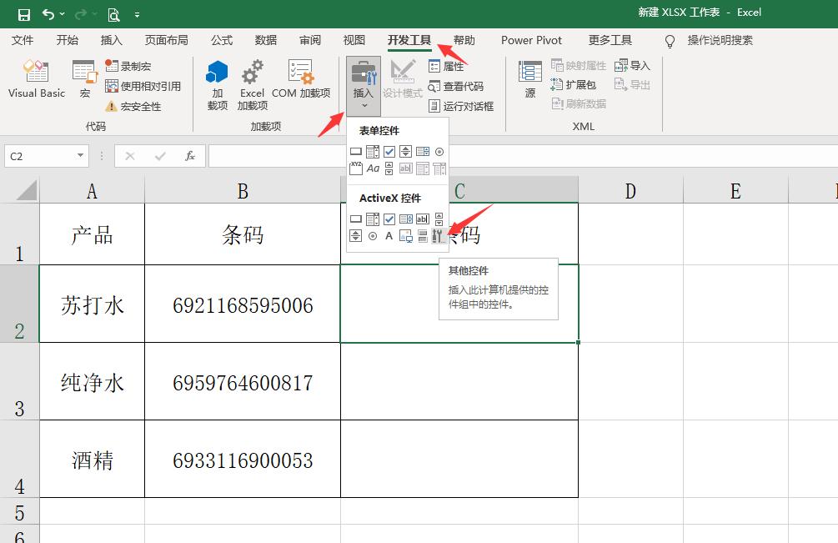Open 查看代码 to view code
Viewport: 838px width, 543px height.
[459, 87]
